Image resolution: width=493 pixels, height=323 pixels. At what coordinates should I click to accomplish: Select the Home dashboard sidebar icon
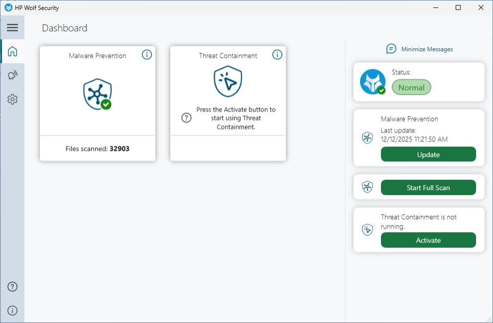(12, 51)
